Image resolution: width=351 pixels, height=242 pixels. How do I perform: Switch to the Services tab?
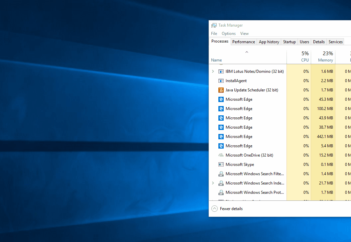pos(336,42)
